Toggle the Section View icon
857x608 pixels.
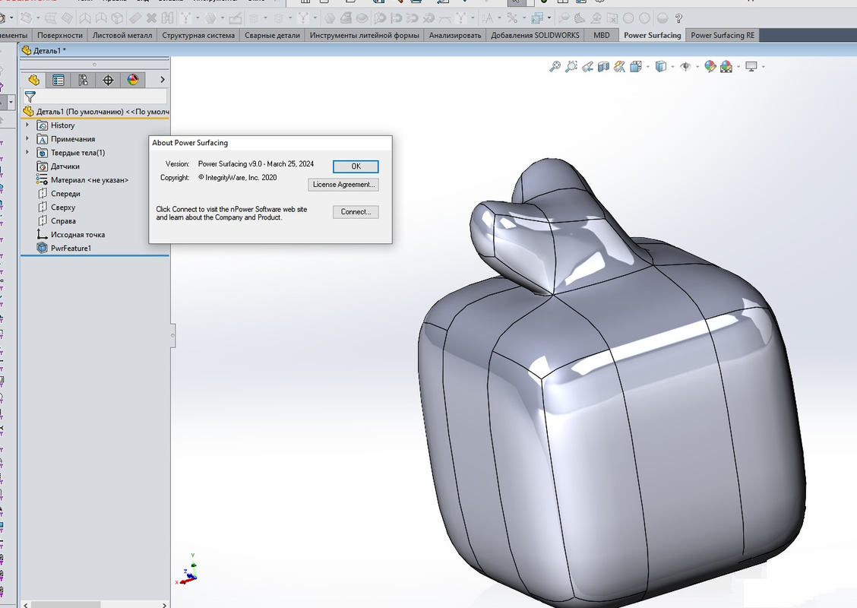[603, 67]
